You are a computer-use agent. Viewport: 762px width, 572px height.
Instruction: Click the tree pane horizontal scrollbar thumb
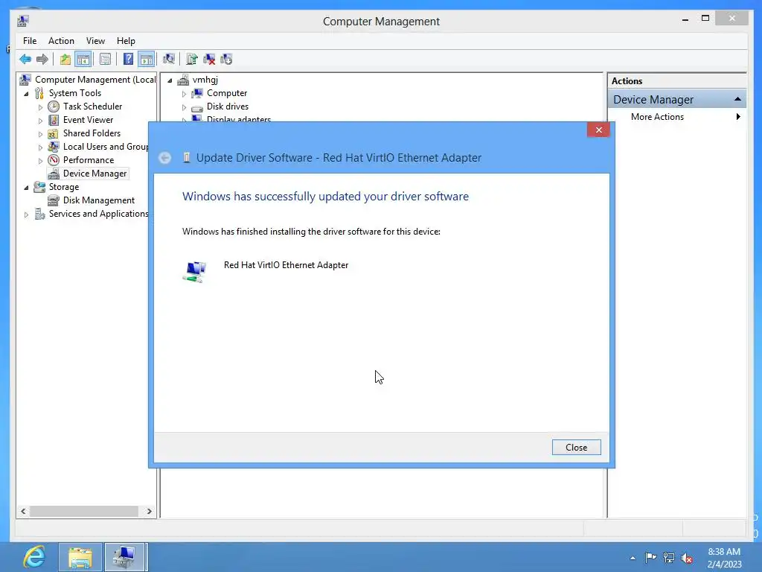click(x=84, y=511)
